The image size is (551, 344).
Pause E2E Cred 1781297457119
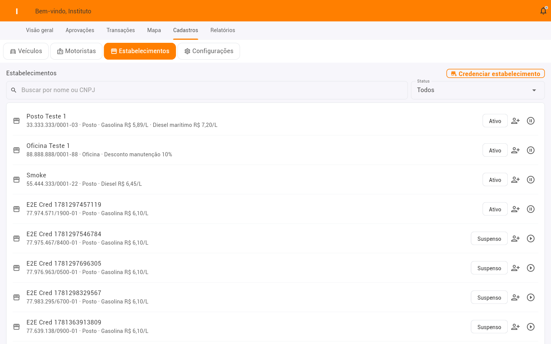point(531,209)
